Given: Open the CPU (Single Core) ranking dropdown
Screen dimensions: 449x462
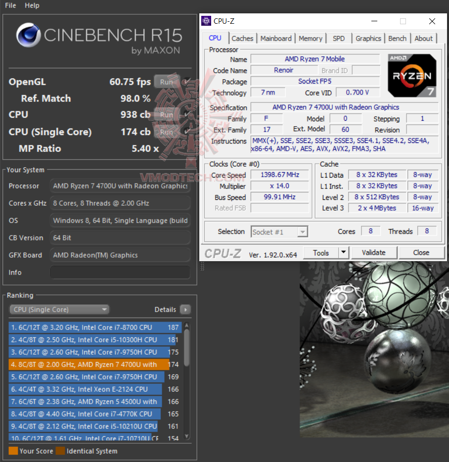Looking at the screenshot, I should coord(59,309).
